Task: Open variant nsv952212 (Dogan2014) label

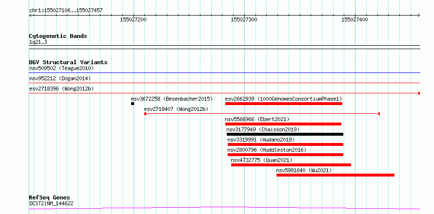Action: [60, 78]
